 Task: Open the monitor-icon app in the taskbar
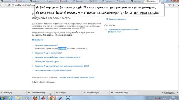click(x=60, y=98)
